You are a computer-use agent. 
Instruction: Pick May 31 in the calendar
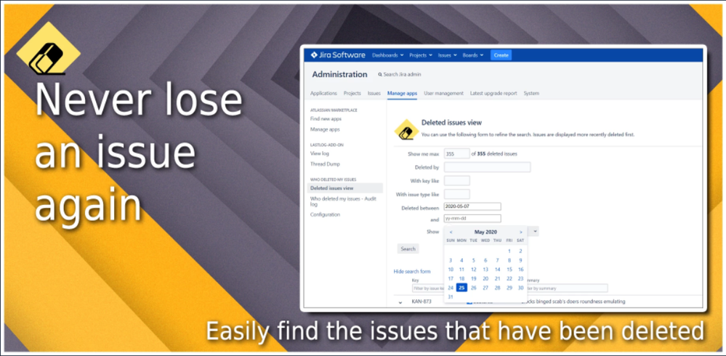[451, 296]
